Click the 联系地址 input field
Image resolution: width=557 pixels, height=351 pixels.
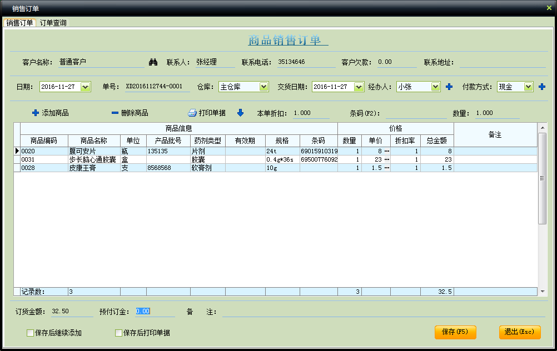(503, 62)
